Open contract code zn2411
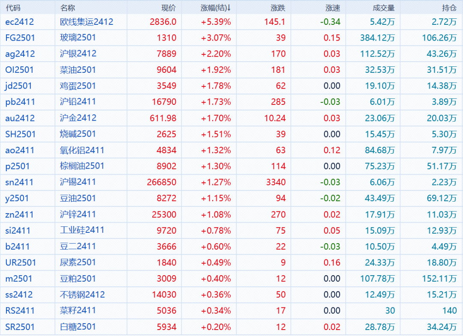Image resolution: width=463 pixels, height=336 pixels. (19, 214)
